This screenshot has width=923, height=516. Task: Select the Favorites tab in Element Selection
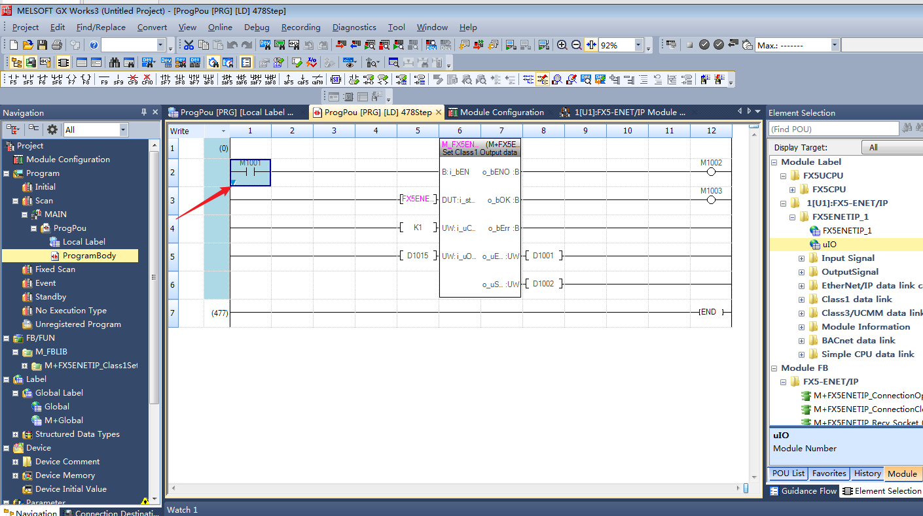[829, 473]
